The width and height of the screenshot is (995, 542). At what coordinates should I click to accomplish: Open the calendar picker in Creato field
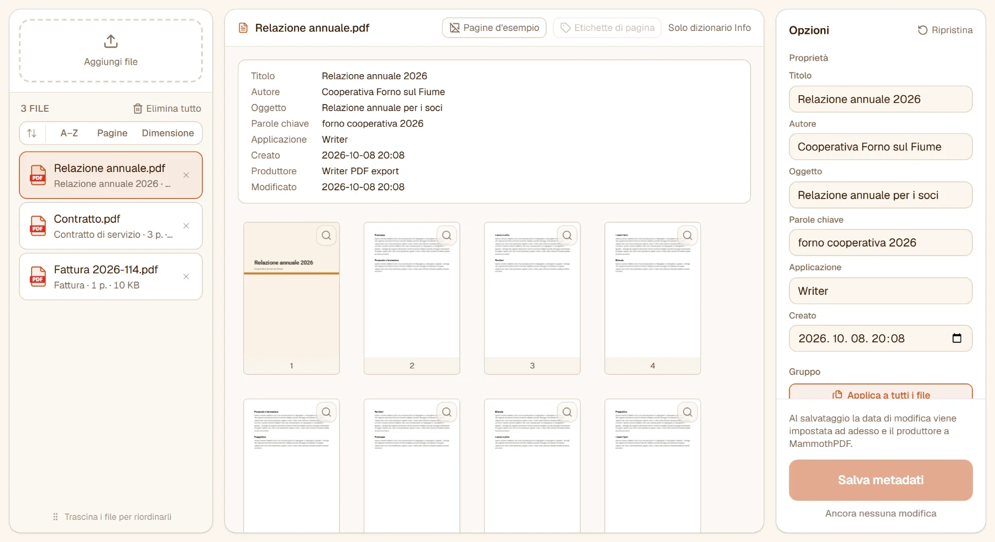click(x=957, y=338)
